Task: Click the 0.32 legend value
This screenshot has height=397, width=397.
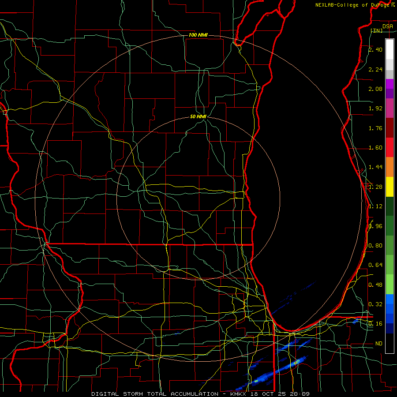Action: coord(375,304)
